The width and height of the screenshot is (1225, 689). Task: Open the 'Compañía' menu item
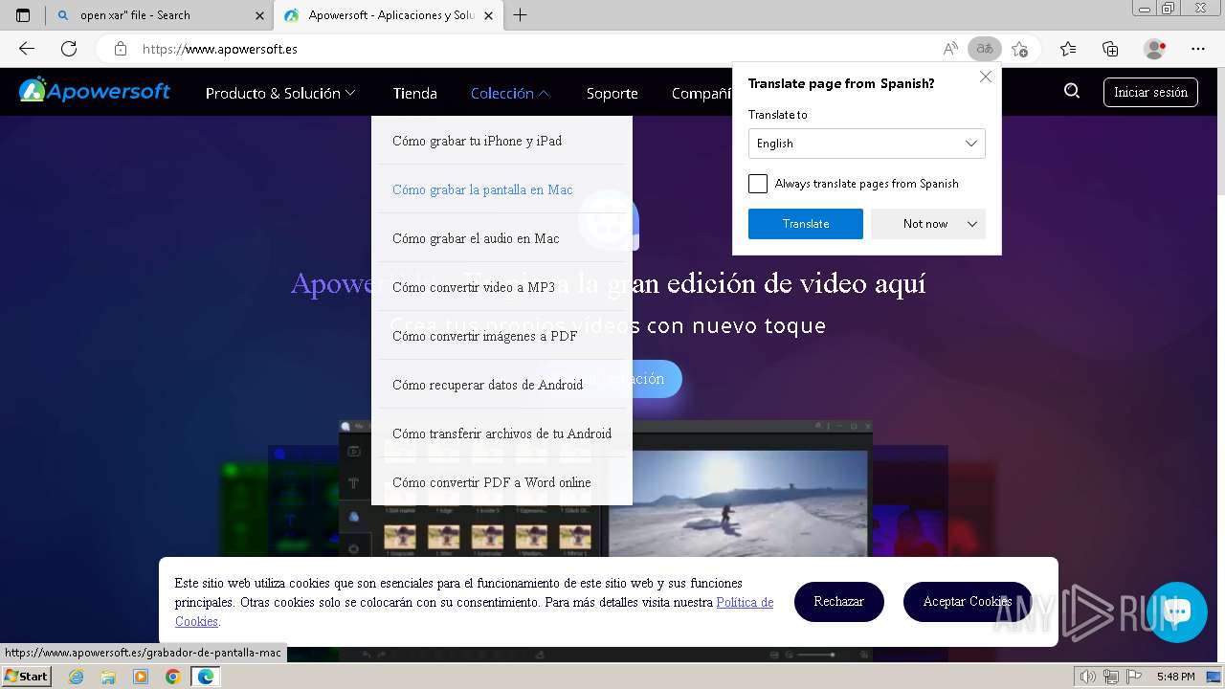tap(702, 93)
